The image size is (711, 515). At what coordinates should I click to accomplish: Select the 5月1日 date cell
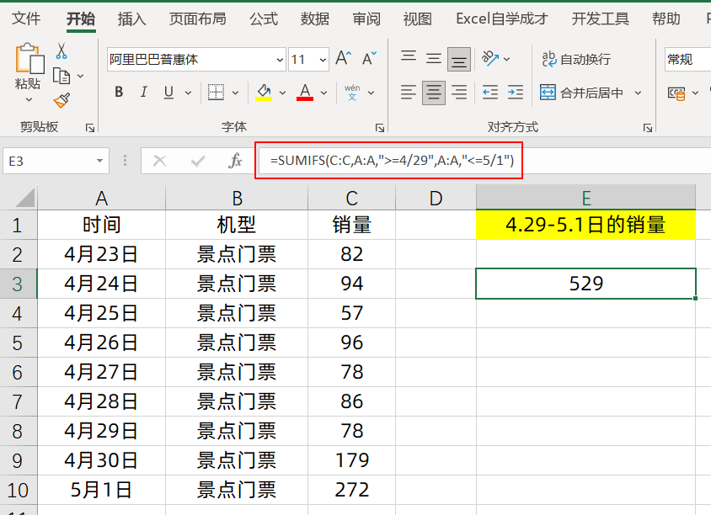pyautogui.click(x=102, y=490)
